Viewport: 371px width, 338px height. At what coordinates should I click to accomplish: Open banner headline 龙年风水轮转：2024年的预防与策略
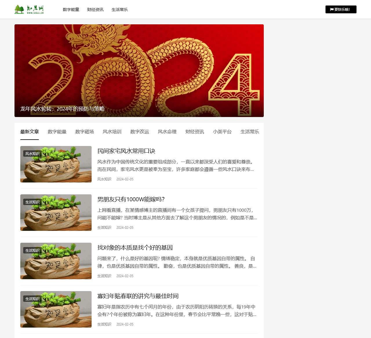pyautogui.click(x=62, y=109)
